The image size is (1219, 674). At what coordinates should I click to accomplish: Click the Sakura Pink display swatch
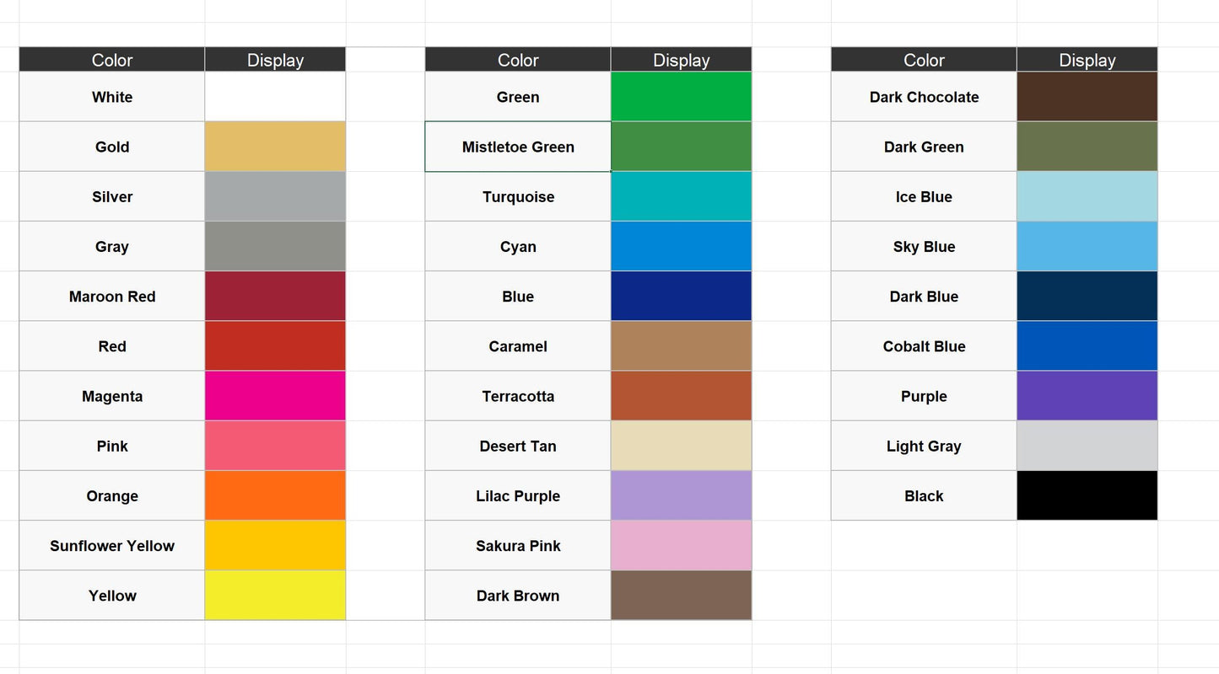coord(681,545)
